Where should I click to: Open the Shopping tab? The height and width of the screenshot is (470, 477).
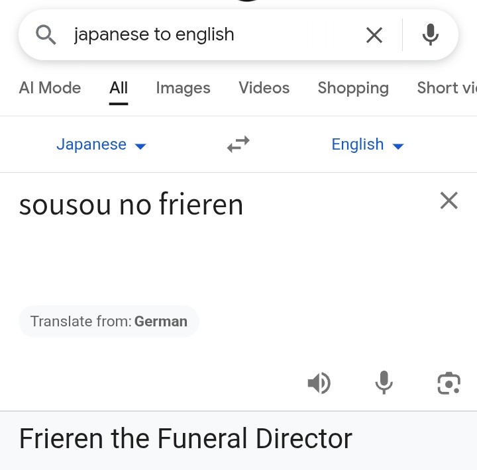pyautogui.click(x=352, y=88)
